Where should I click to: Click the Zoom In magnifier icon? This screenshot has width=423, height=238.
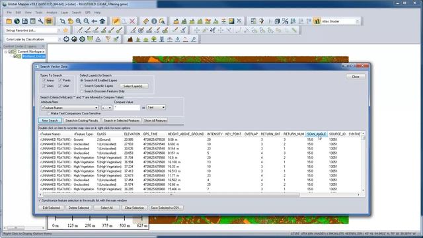coord(79,21)
